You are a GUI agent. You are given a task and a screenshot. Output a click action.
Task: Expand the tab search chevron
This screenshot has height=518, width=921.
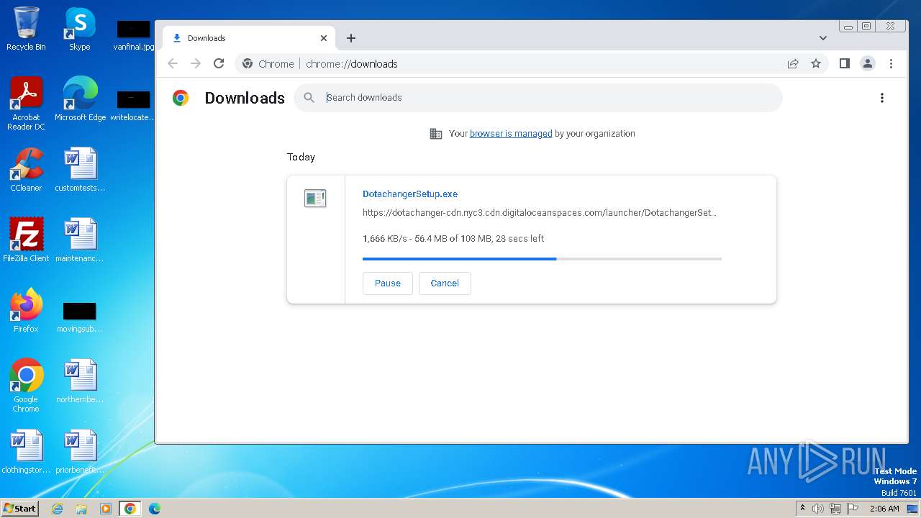[823, 38]
